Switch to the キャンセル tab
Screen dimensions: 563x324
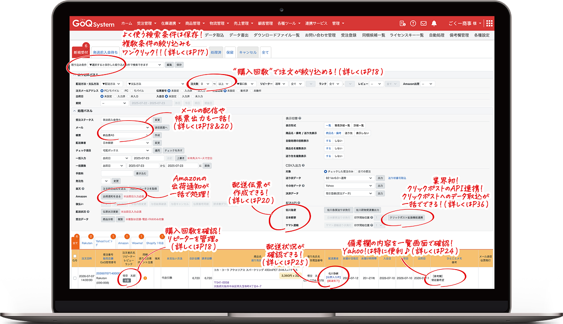tap(248, 53)
